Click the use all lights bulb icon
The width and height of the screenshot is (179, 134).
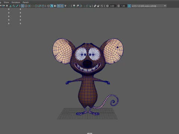(65, 6)
